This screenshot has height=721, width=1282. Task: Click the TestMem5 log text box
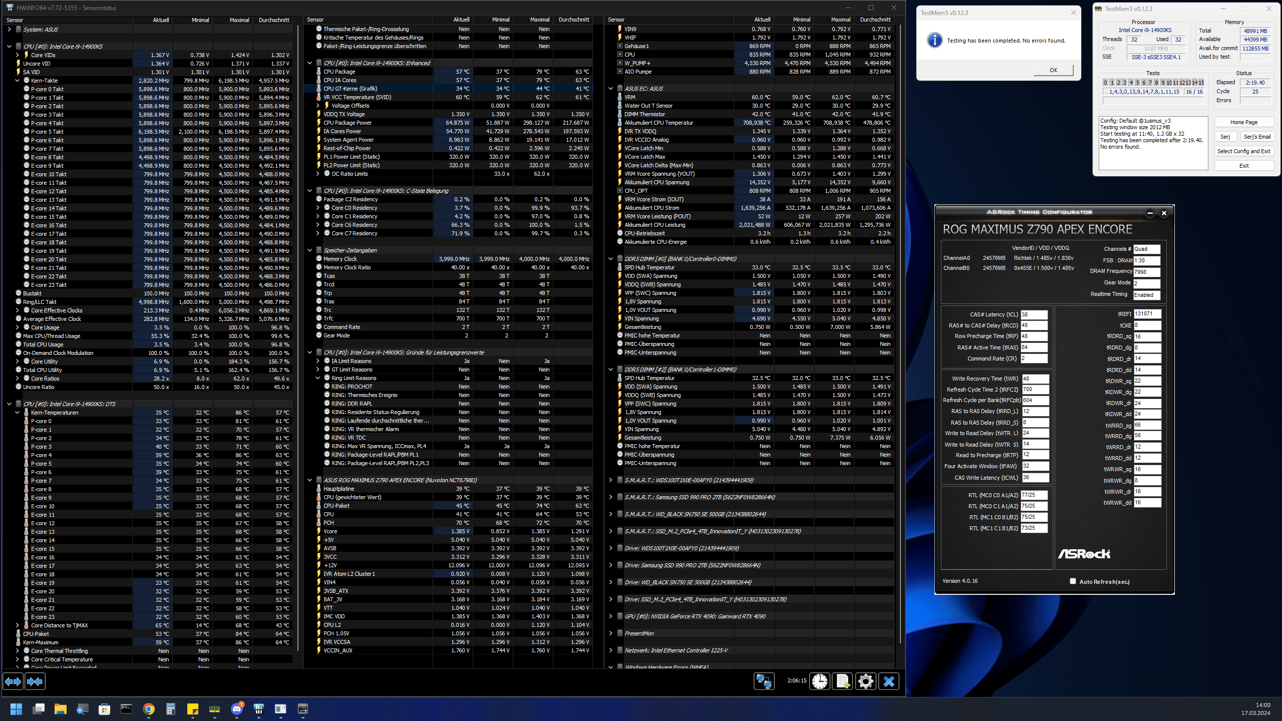[x=1153, y=144]
